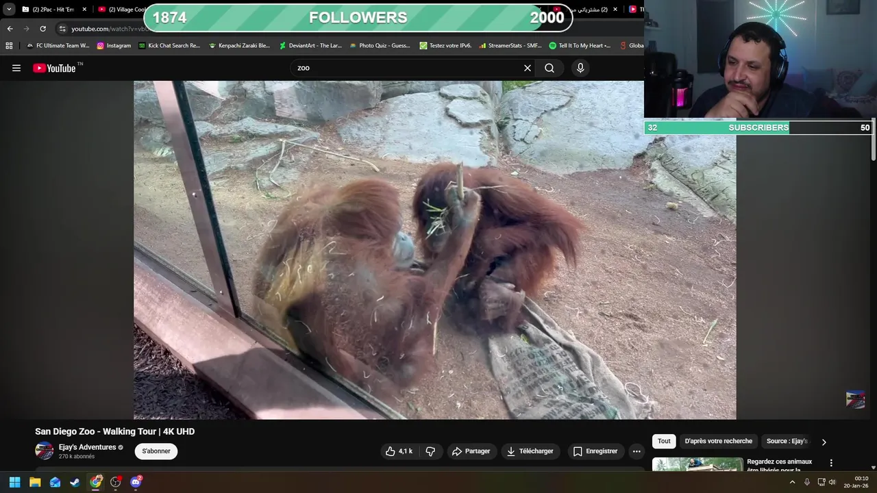The height and width of the screenshot is (493, 877).
Task: Open volume control speaker icon
Action: [x=832, y=482]
